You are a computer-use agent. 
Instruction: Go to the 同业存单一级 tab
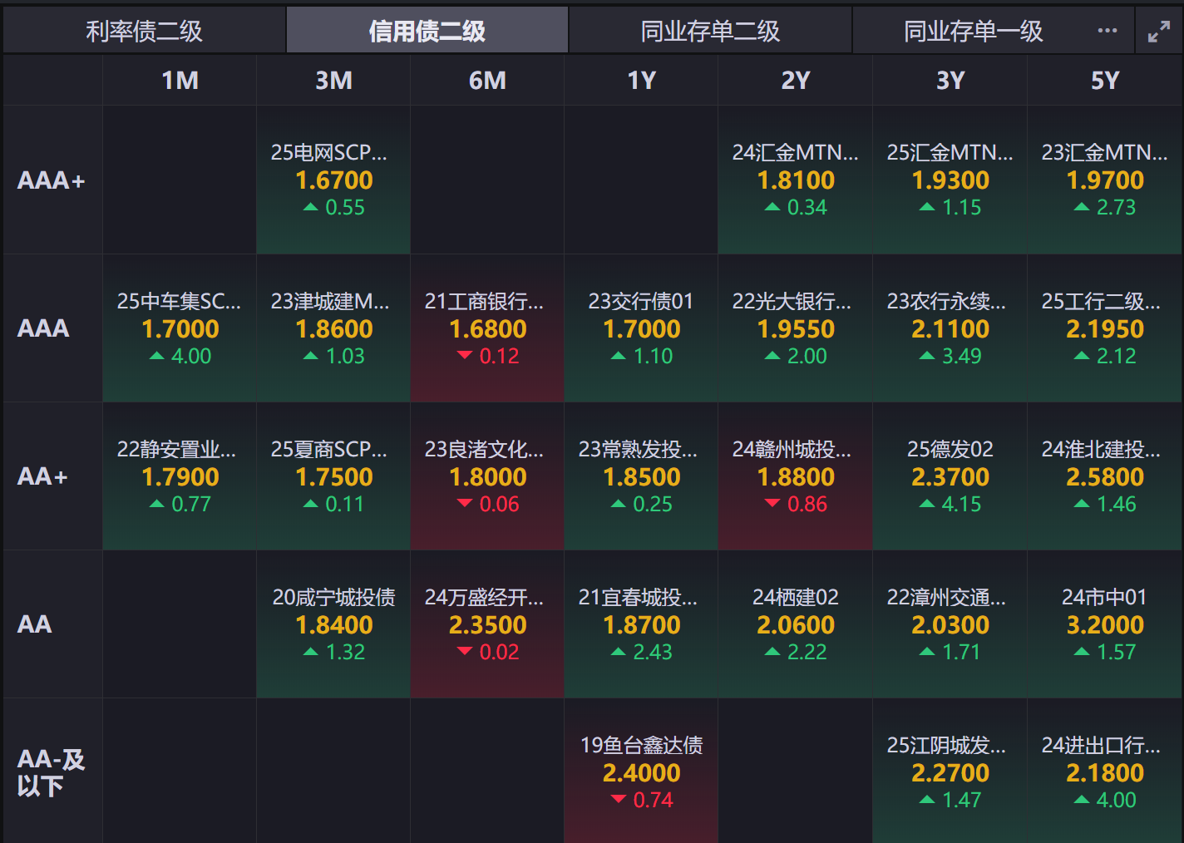973,31
